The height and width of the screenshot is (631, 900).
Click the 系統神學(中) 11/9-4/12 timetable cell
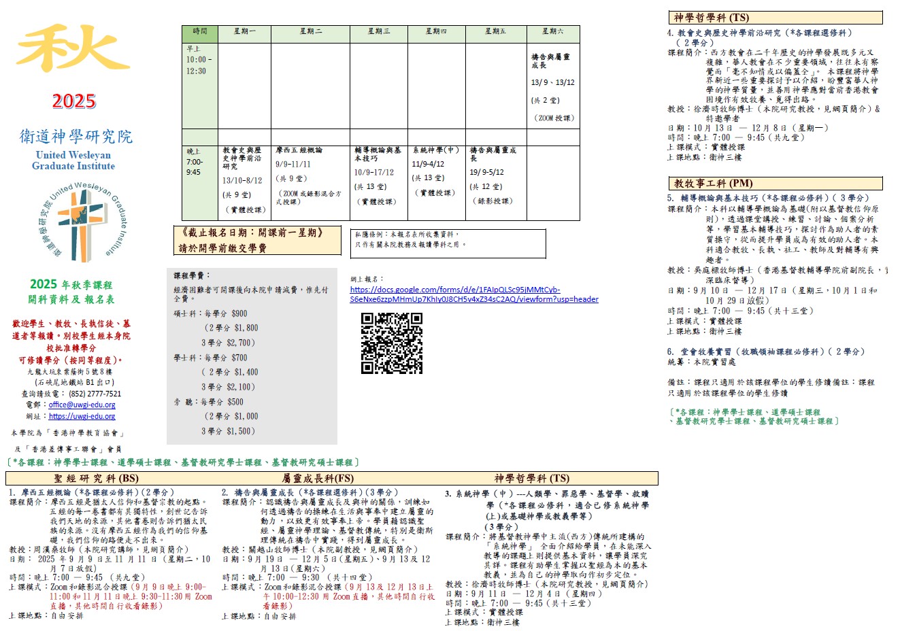click(436, 182)
